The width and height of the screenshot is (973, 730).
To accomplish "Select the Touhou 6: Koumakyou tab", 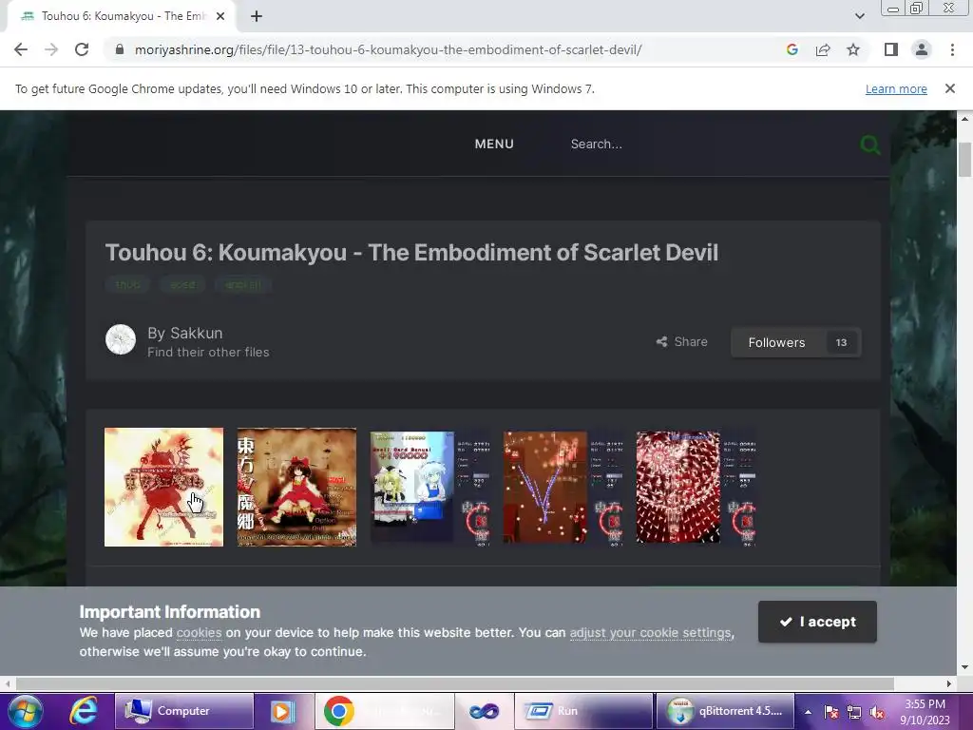I will pyautogui.click(x=121, y=16).
